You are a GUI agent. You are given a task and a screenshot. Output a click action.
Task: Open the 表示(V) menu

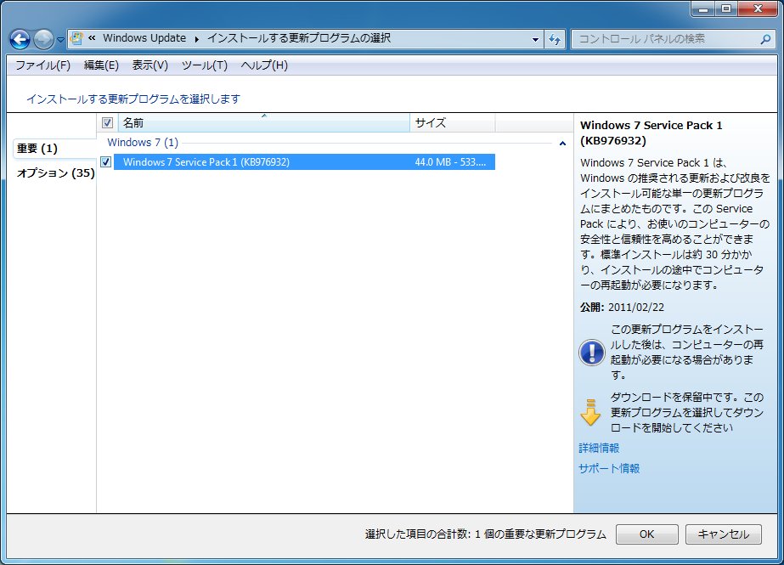pos(149,65)
